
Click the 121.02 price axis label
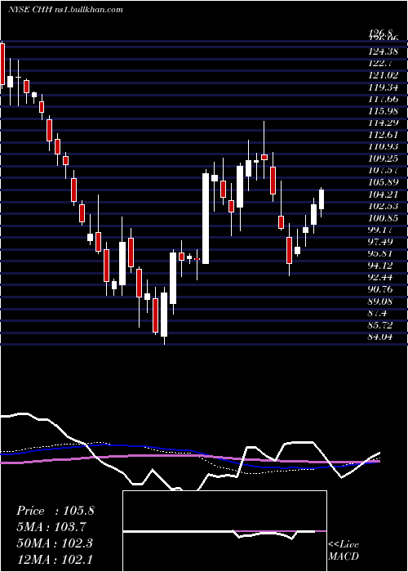(x=383, y=75)
